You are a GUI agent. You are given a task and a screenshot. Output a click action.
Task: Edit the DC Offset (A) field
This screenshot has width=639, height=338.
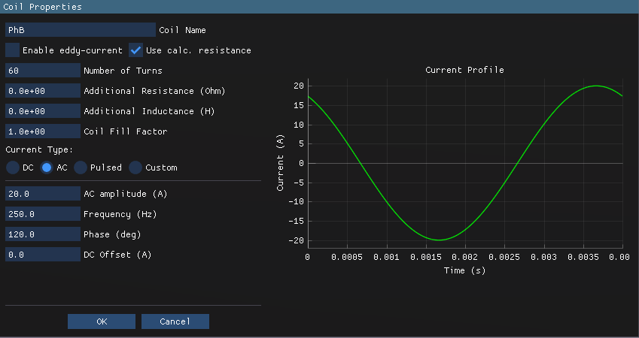(43, 255)
